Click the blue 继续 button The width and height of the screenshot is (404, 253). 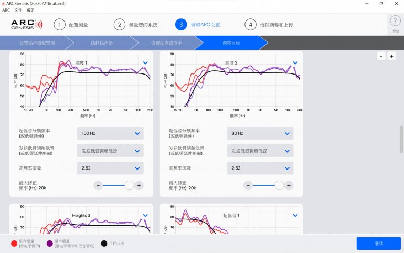tap(378, 244)
